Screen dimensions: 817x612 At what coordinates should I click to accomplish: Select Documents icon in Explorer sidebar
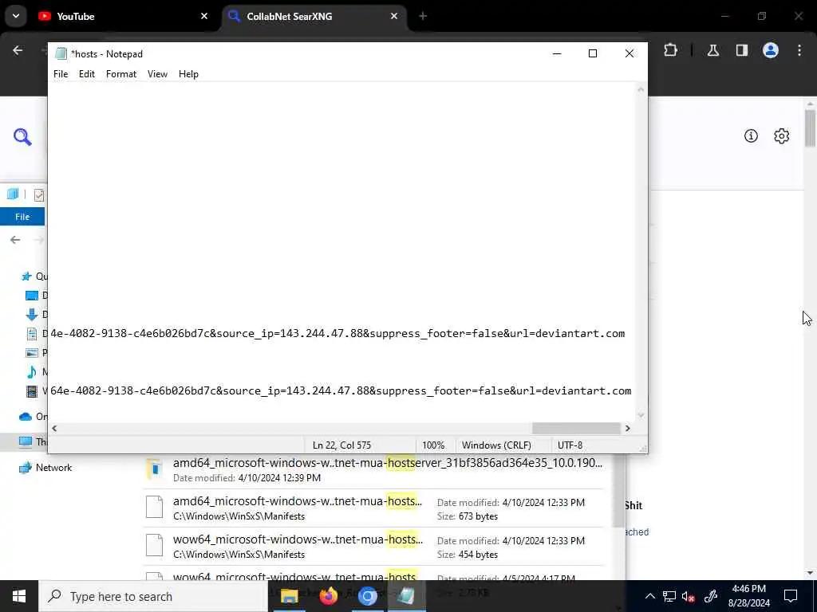click(32, 334)
